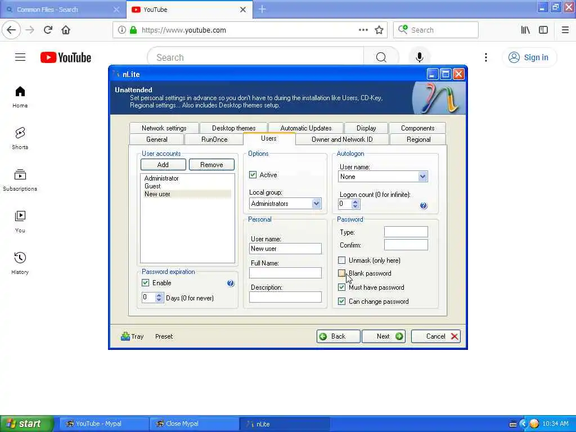Switch to the Components tab
This screenshot has height=432, width=576.
tap(418, 128)
